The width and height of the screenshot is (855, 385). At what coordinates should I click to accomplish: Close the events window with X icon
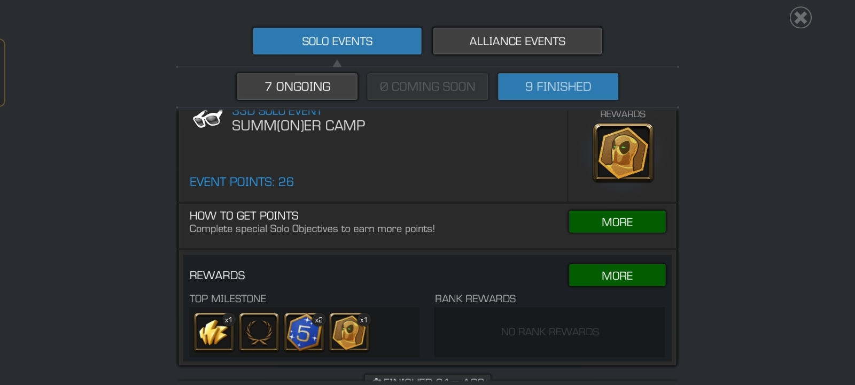coord(800,18)
